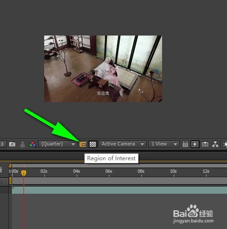Take a snapshot with the camera icon
227x229 pixels.
(x=12, y=144)
